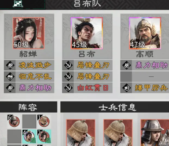
Task: Select the flag icon beside 缮甲厉兵
Action: [x=127, y=88]
